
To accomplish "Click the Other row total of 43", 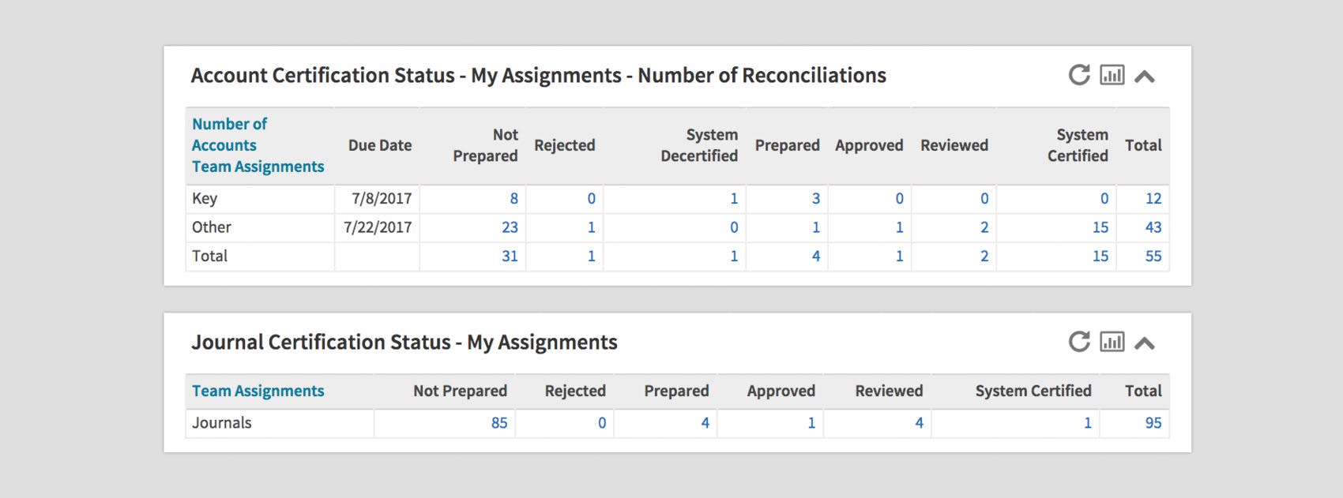I will 1153,227.
